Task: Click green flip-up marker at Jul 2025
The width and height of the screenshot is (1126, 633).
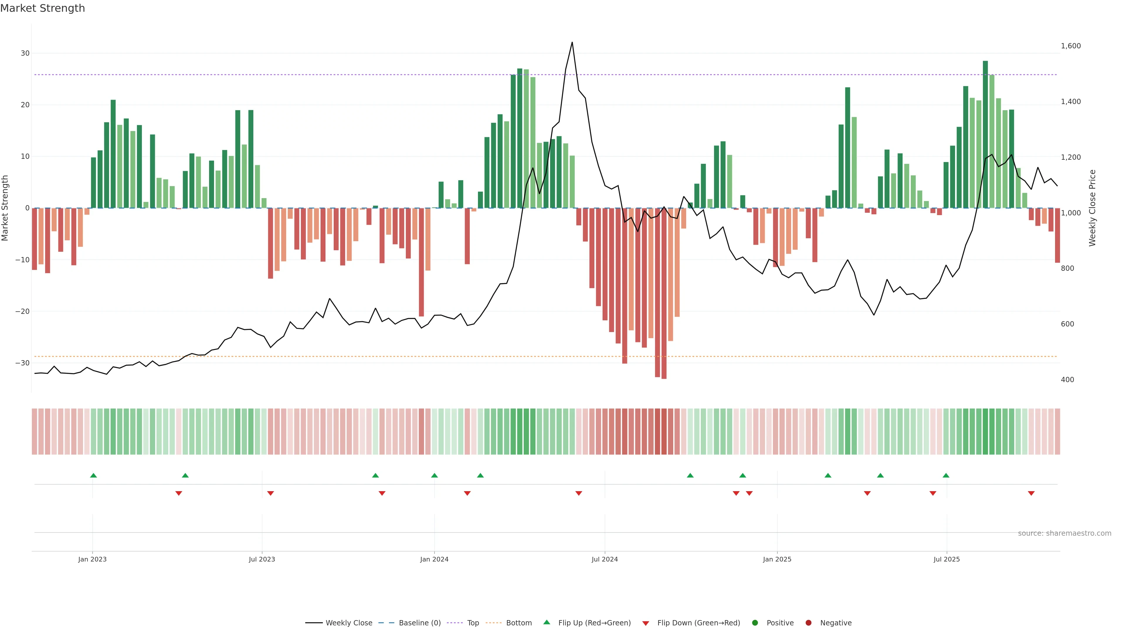Action: click(x=946, y=475)
